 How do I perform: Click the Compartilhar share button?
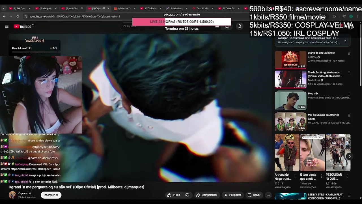(x=207, y=195)
